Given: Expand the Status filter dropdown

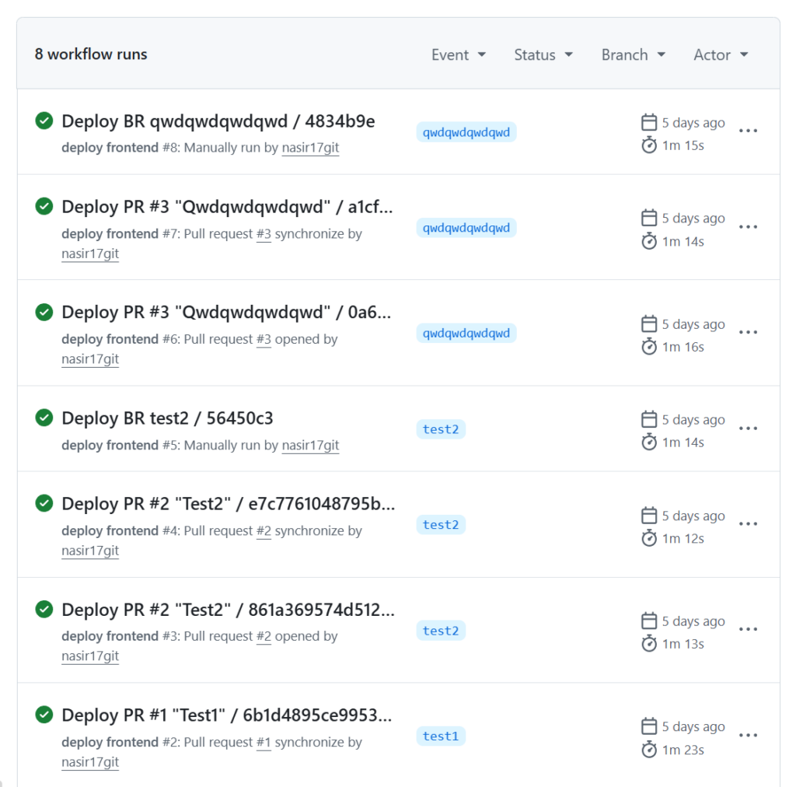Looking at the screenshot, I should point(543,55).
